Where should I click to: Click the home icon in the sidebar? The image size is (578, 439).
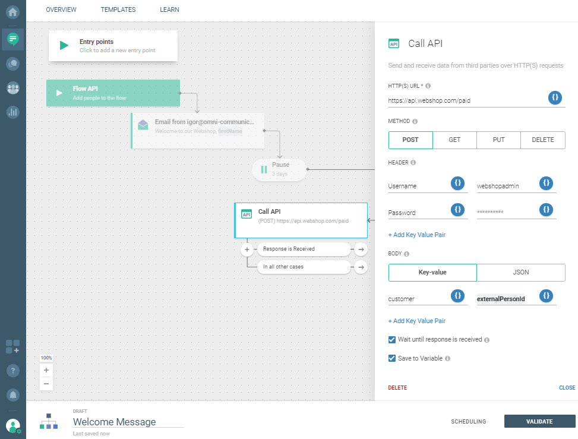[12, 12]
